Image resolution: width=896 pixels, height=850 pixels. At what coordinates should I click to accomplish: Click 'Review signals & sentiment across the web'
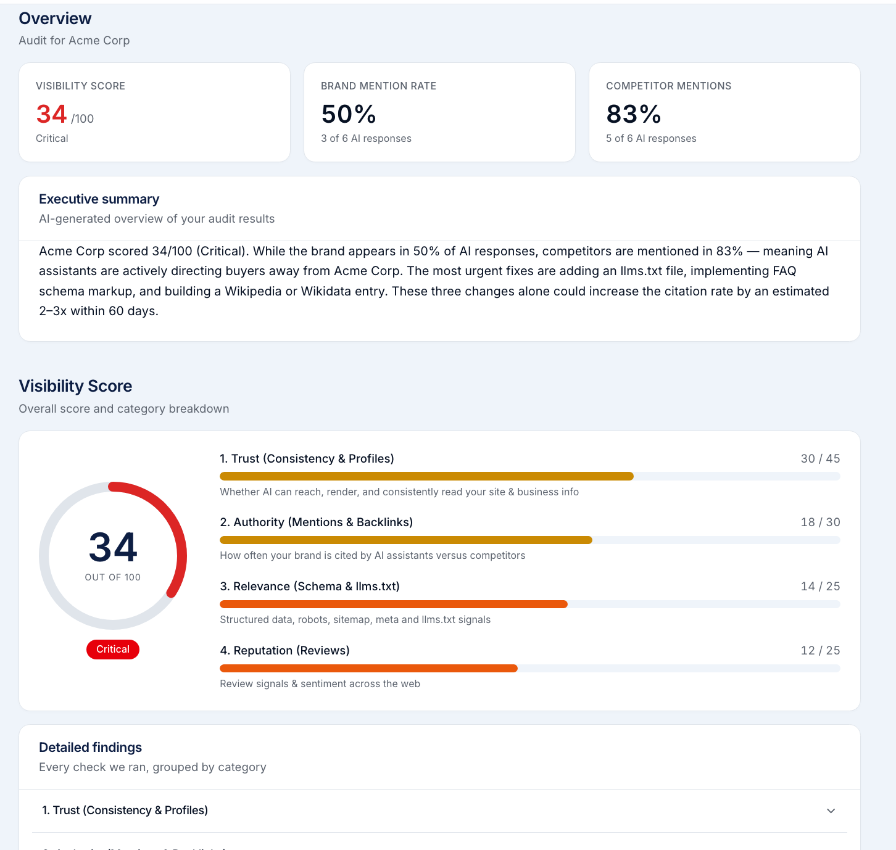(x=320, y=684)
